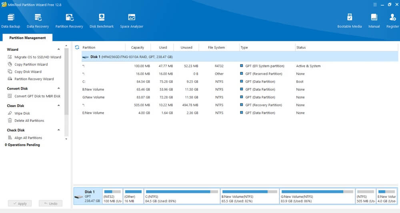Open Partition Recovery from toolbar
The width and height of the screenshot is (400, 213).
[x=69, y=21]
